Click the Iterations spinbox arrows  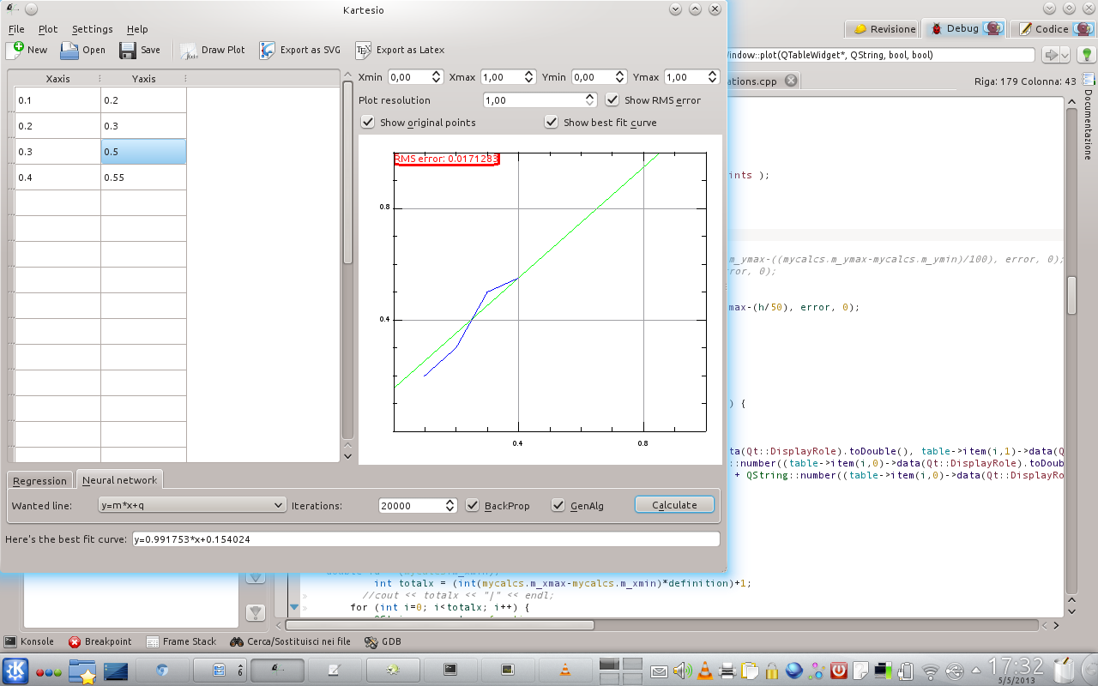tap(450, 506)
